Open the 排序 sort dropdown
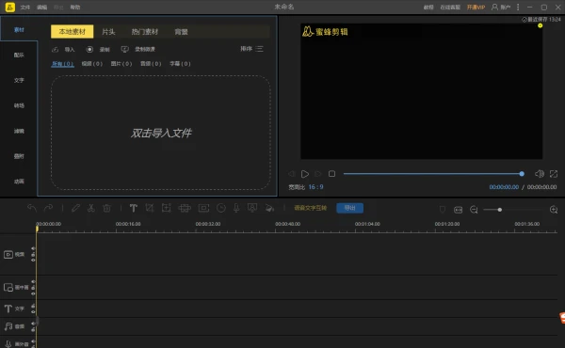The image size is (565, 348). [251, 49]
